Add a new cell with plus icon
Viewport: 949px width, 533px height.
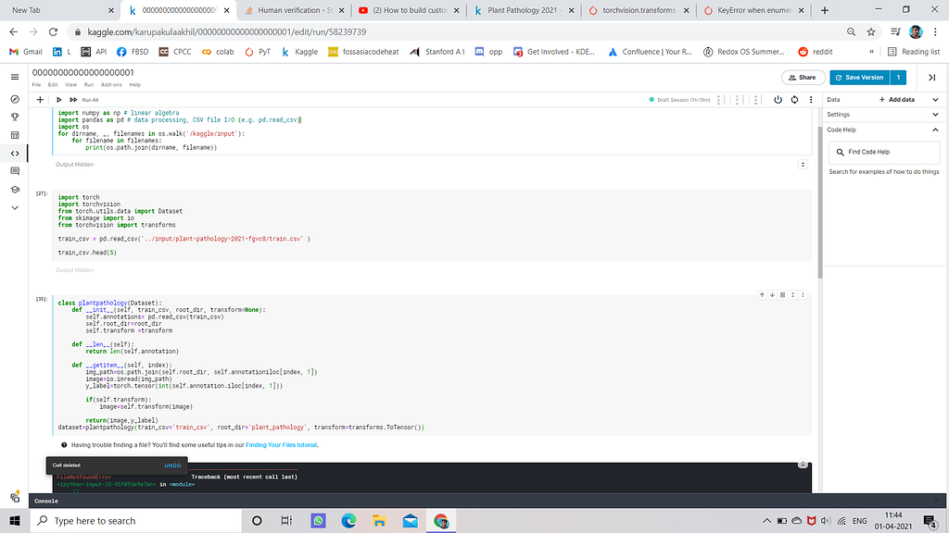40,99
